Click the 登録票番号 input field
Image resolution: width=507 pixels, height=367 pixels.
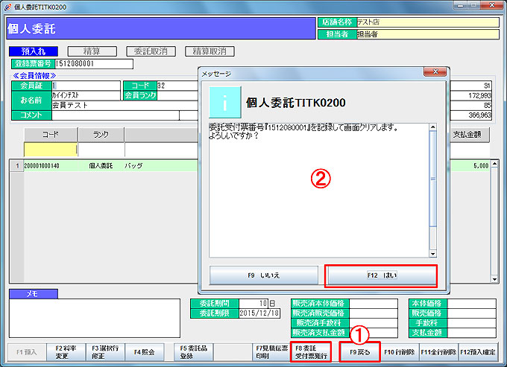[94, 63]
